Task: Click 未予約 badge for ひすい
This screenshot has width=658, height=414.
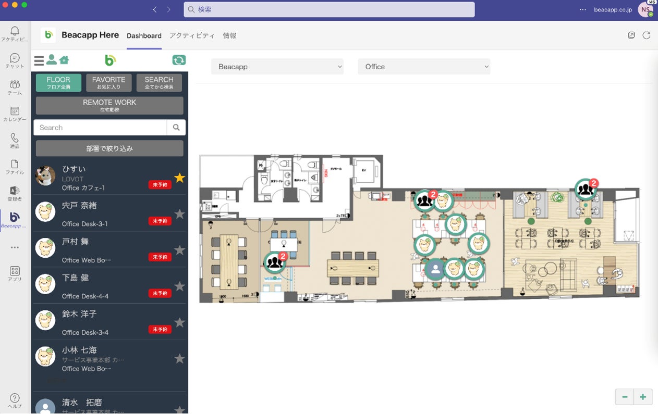Action: point(160,185)
